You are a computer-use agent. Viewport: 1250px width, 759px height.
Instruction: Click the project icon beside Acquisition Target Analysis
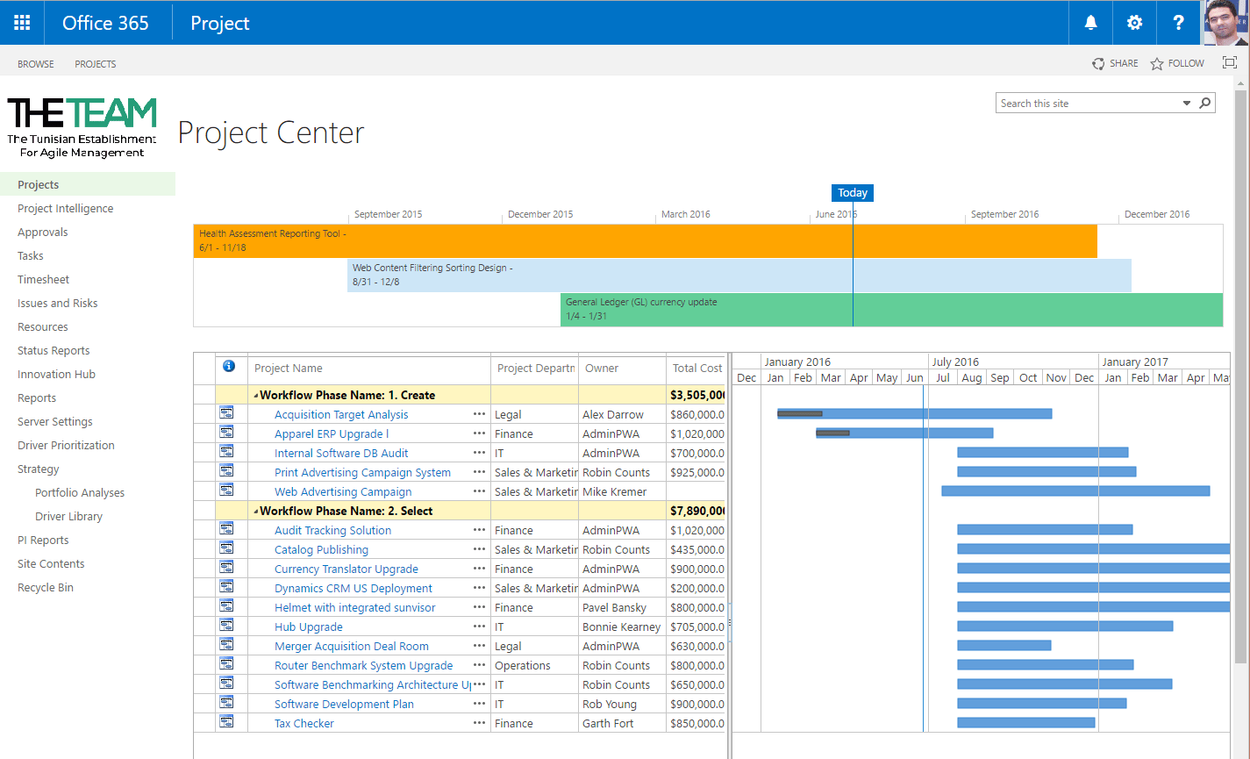pos(226,414)
